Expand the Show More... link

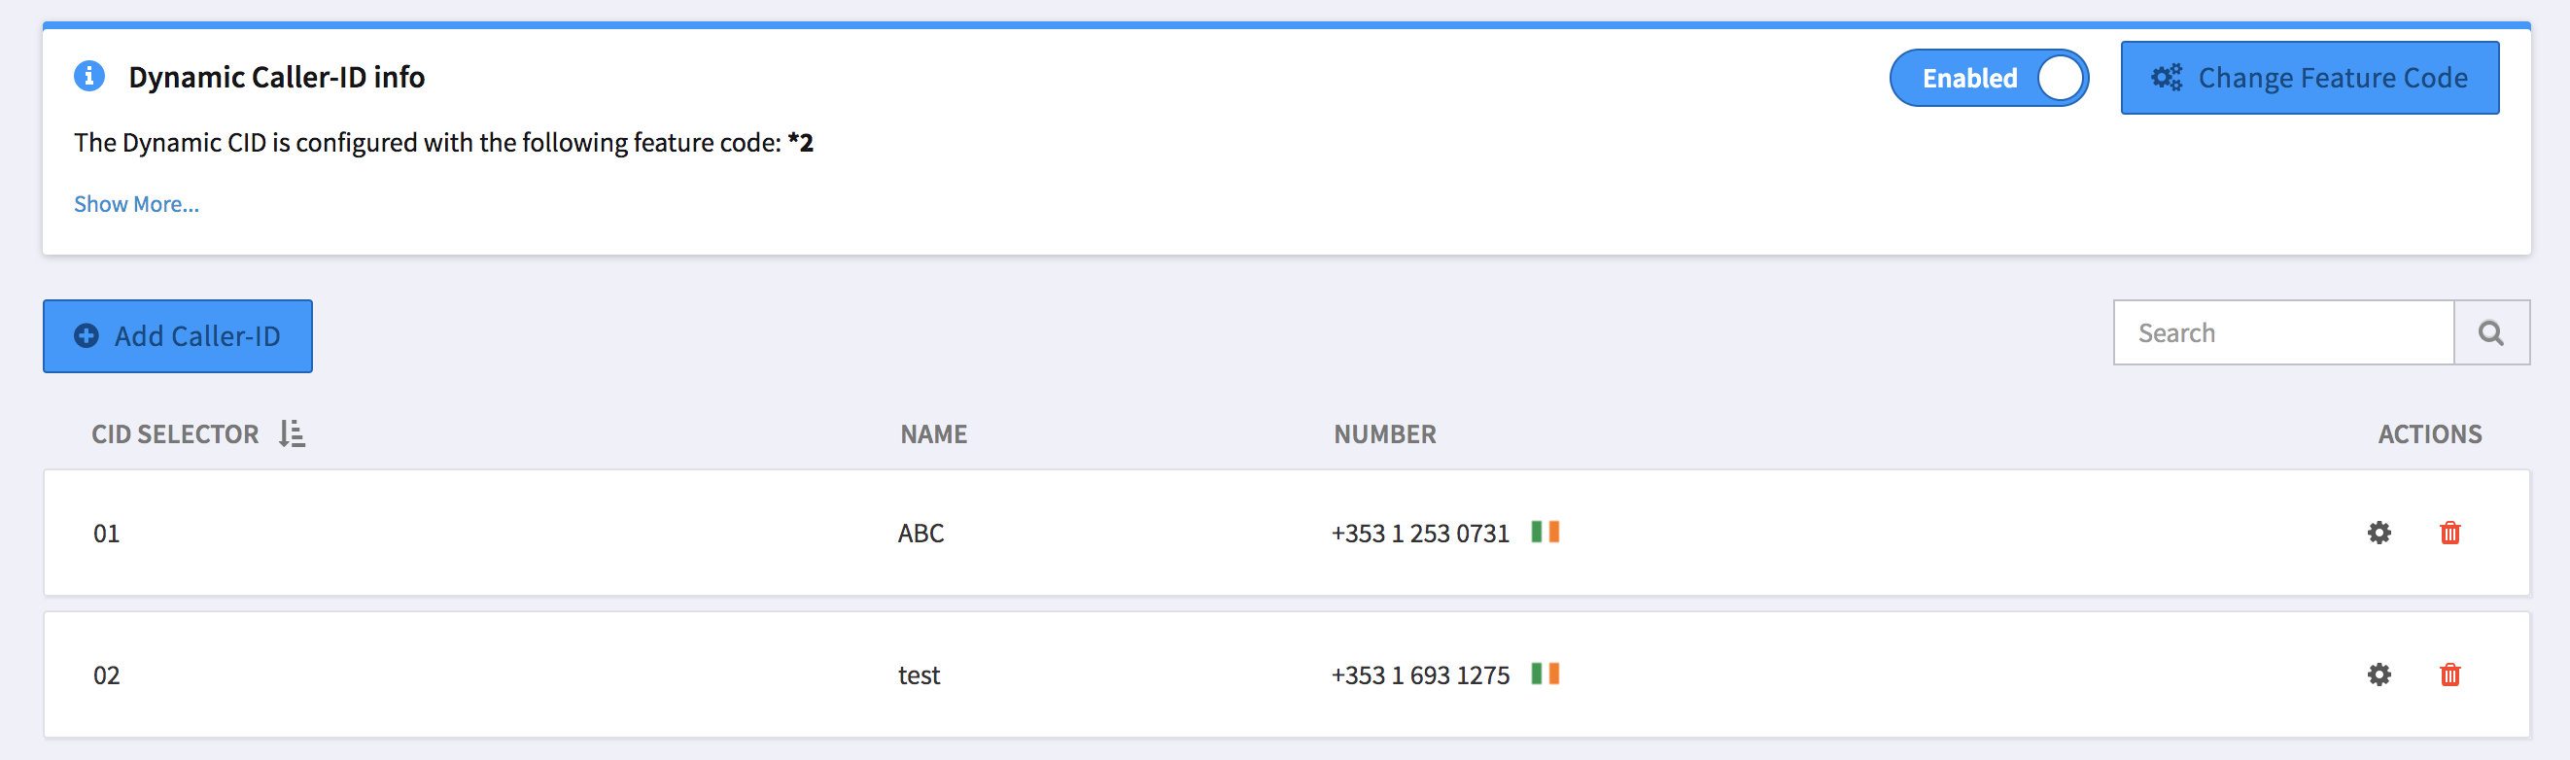pos(137,203)
